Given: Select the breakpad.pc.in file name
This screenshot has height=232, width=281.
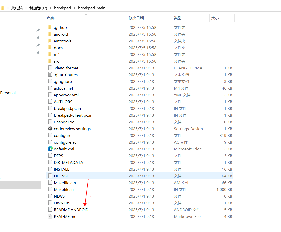Looking at the screenshot, I should [x=67, y=108].
